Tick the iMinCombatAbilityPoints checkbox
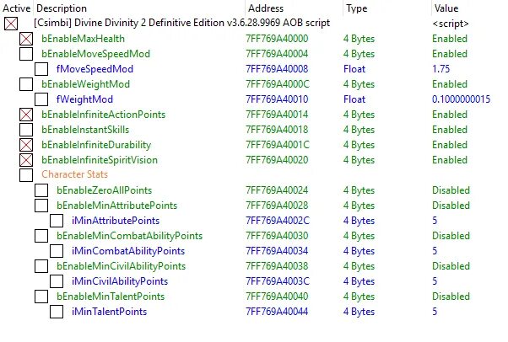This screenshot has width=508, height=342. (x=57, y=251)
